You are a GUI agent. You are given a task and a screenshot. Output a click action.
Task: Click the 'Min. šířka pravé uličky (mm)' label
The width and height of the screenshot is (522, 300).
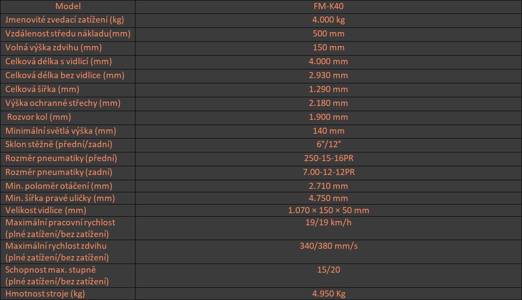pyautogui.click(x=59, y=198)
